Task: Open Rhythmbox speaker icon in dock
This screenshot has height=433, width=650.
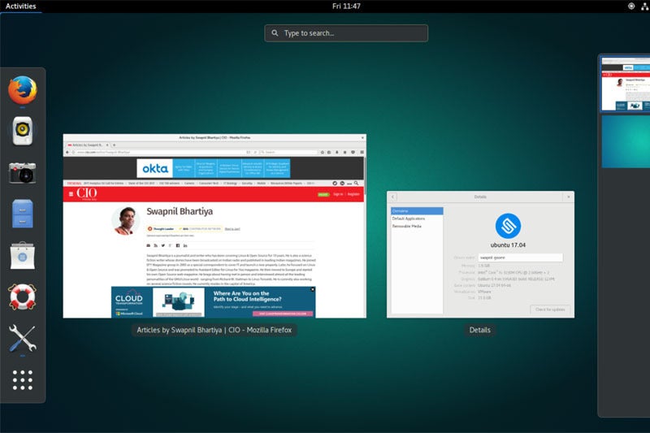Action: tap(23, 130)
